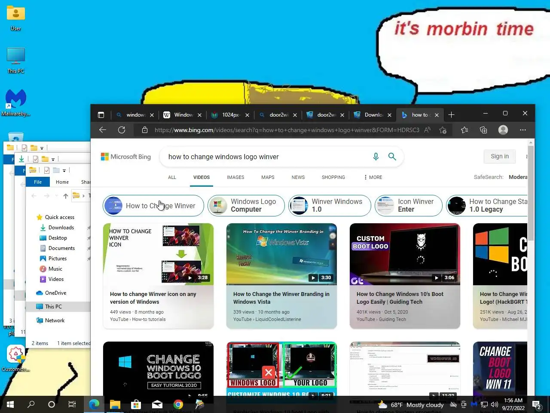Viewport: 550px width, 413px height.
Task: Open 'Winver Branding in Windows Vista' video title
Action: [281, 298]
